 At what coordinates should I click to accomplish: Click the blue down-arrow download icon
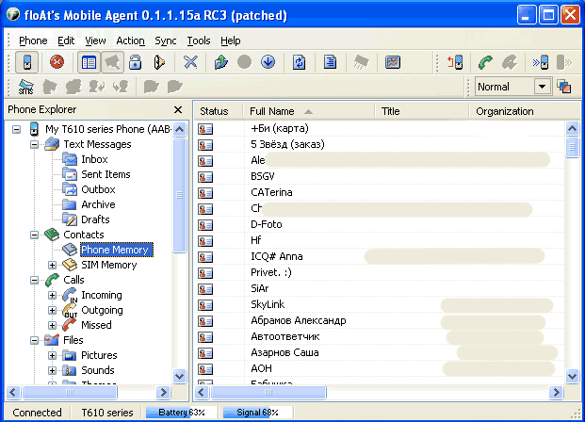[268, 63]
